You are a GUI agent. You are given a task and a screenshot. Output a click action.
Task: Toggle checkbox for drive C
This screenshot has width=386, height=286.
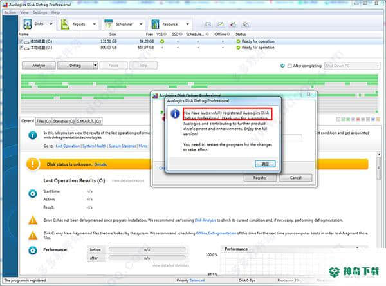(x=21, y=41)
